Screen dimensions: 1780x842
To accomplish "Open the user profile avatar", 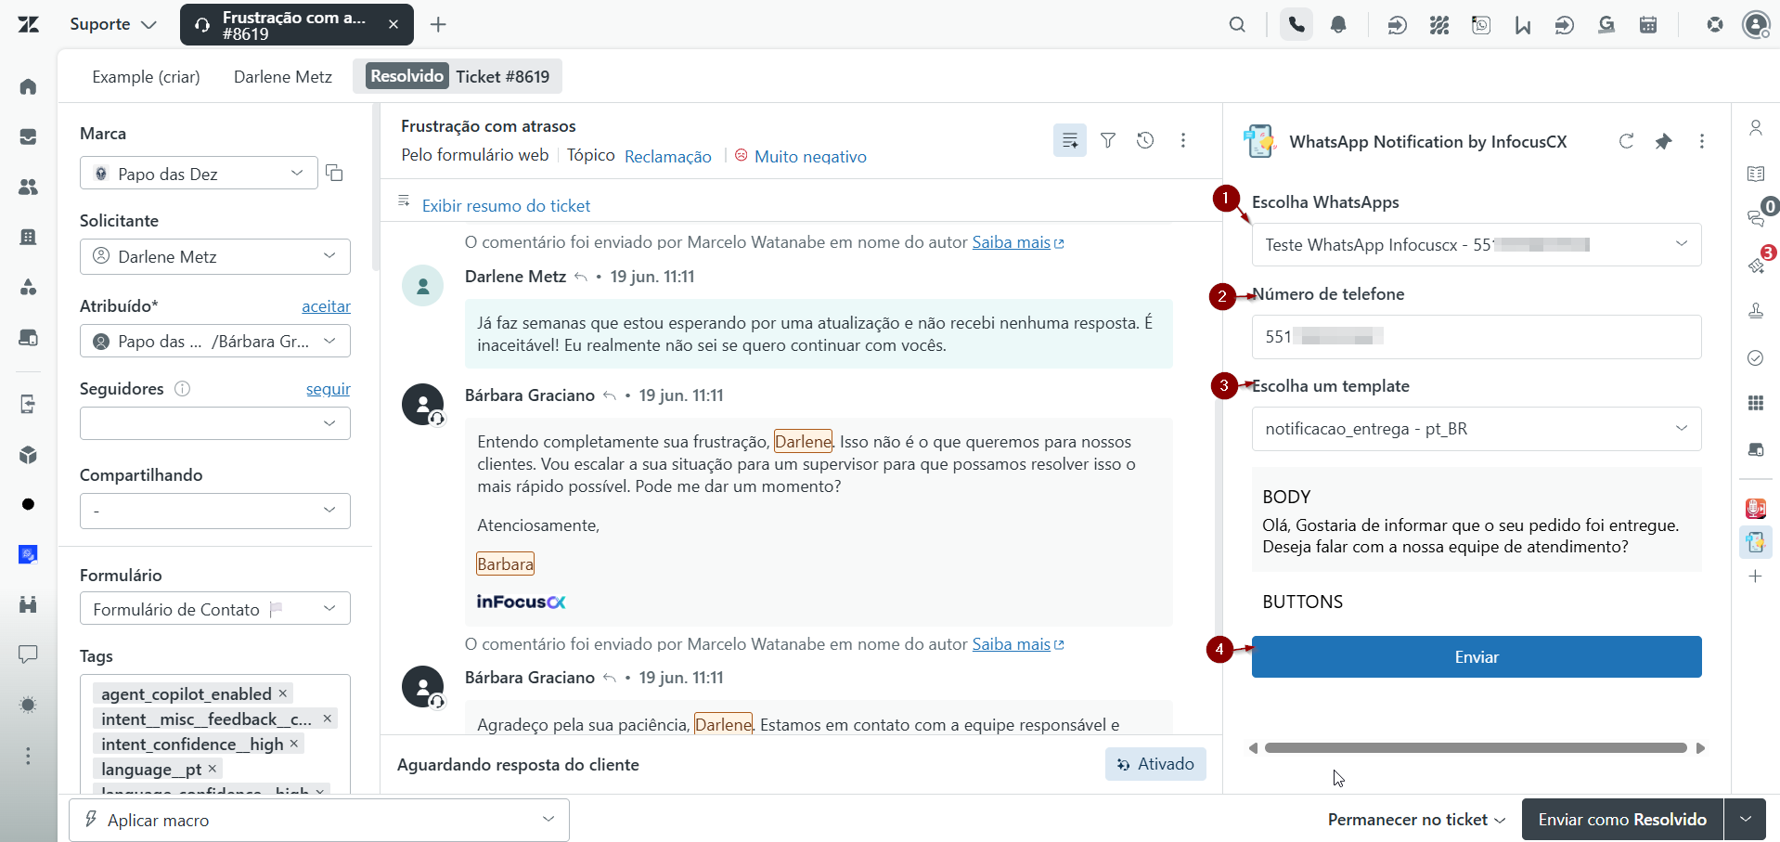I will point(1756,25).
